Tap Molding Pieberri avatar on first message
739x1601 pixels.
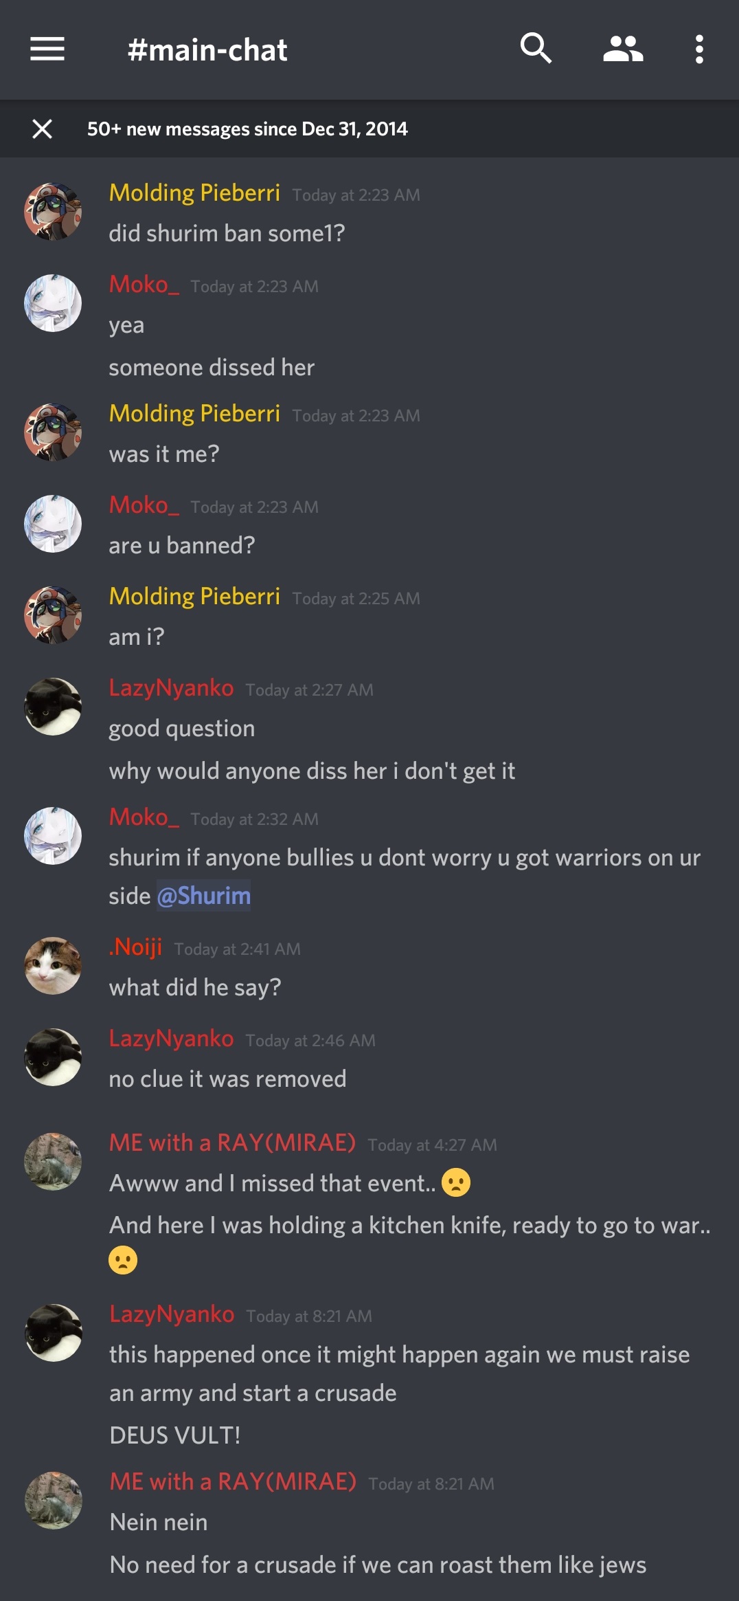[53, 211]
